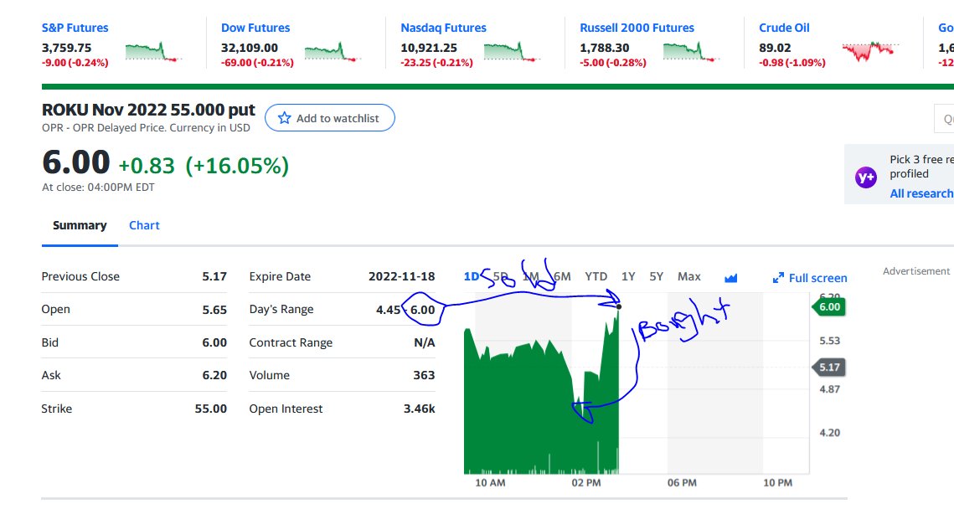954x509 pixels.
Task: Open the Dow Futures mini chart
Action: point(333,52)
